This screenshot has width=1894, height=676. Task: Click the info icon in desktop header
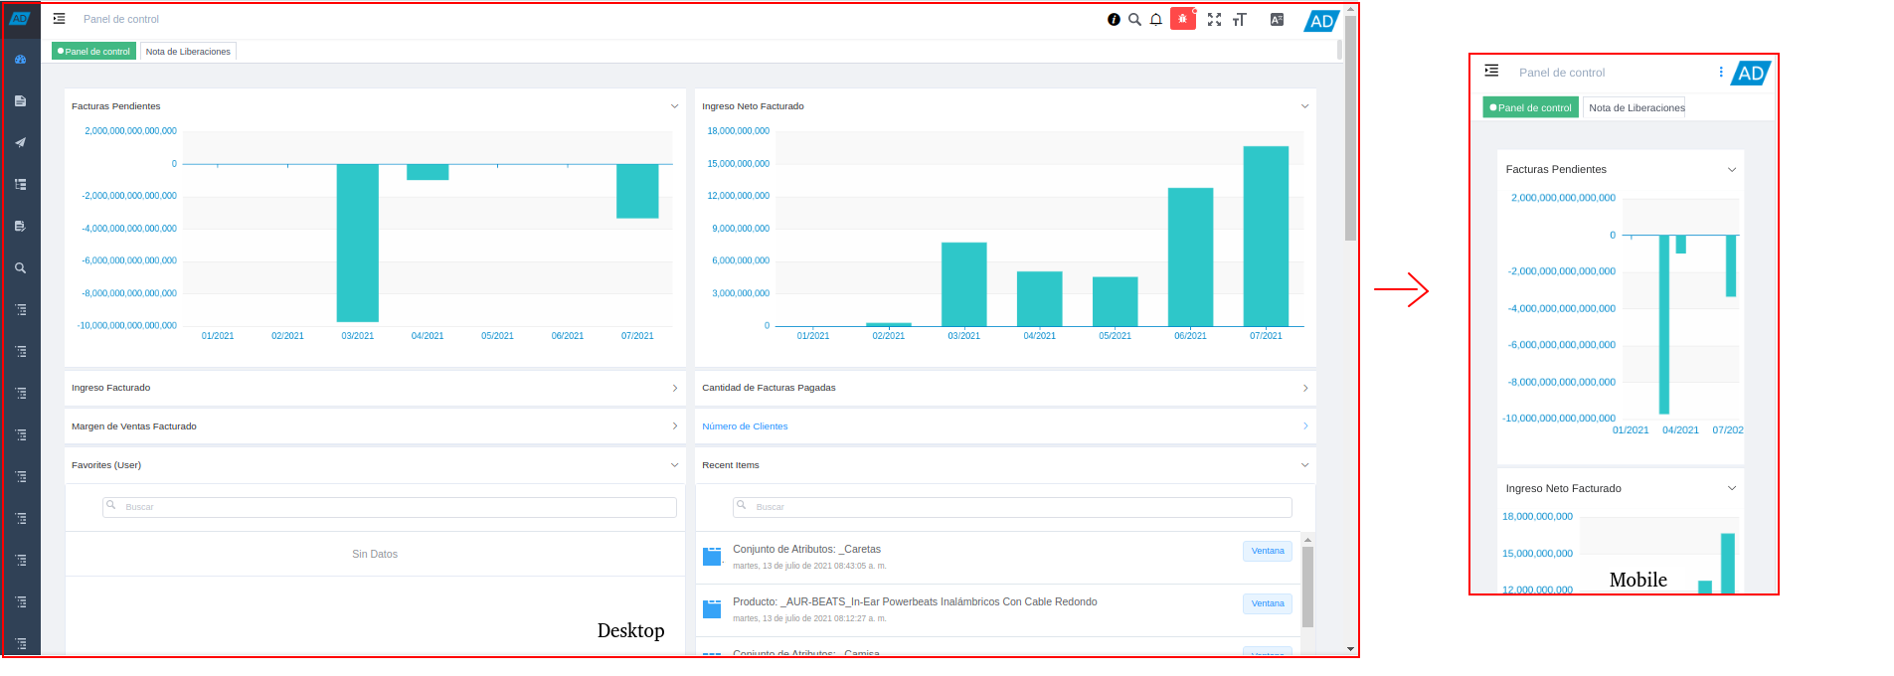click(x=1114, y=19)
